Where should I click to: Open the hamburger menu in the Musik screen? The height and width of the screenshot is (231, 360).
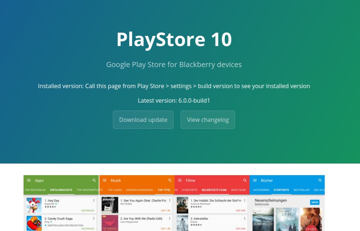(105, 181)
